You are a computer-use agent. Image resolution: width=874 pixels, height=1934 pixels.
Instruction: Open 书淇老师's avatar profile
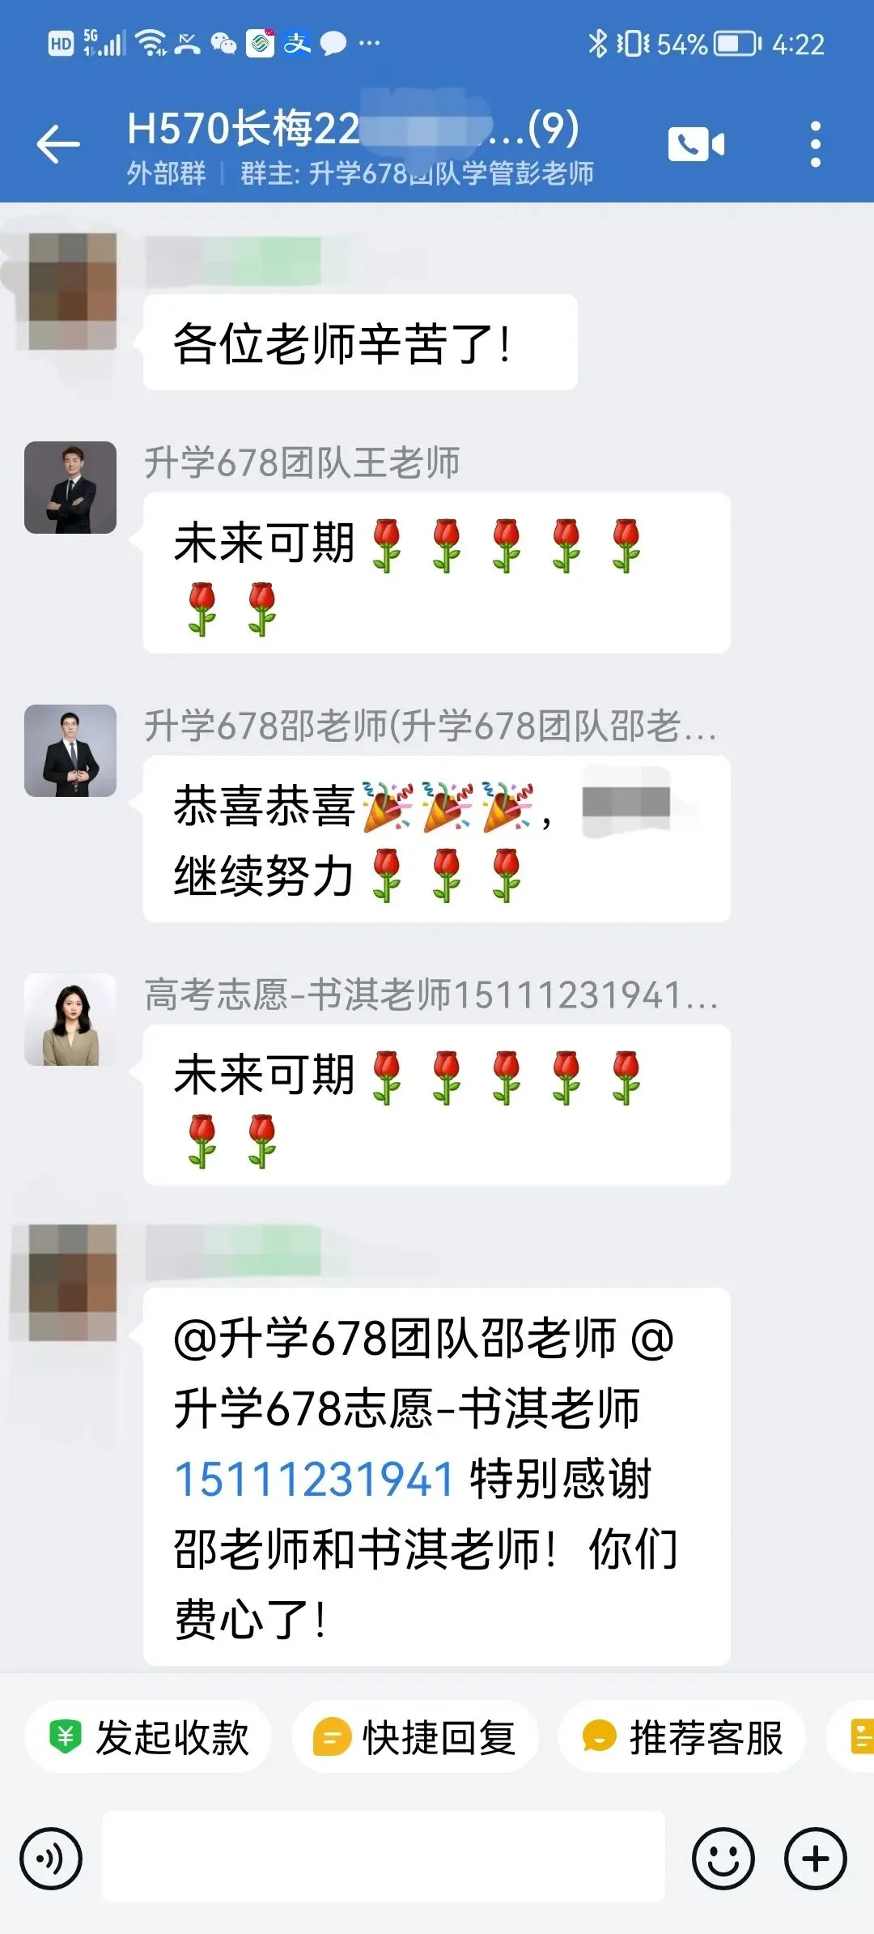click(70, 1020)
